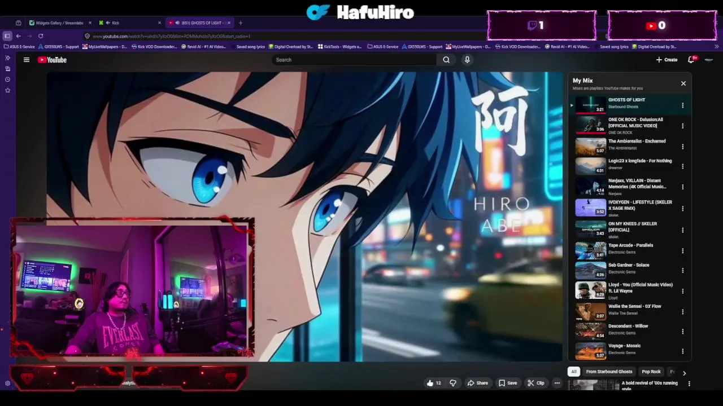The height and width of the screenshot is (406, 723).
Task: Click the magnifier search button
Action: (446, 60)
